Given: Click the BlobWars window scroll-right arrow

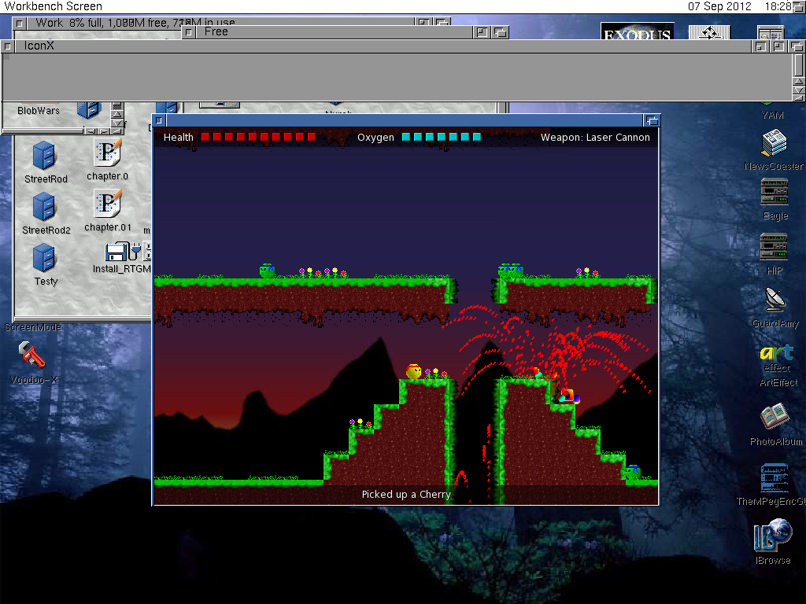Looking at the screenshot, I should (104, 131).
